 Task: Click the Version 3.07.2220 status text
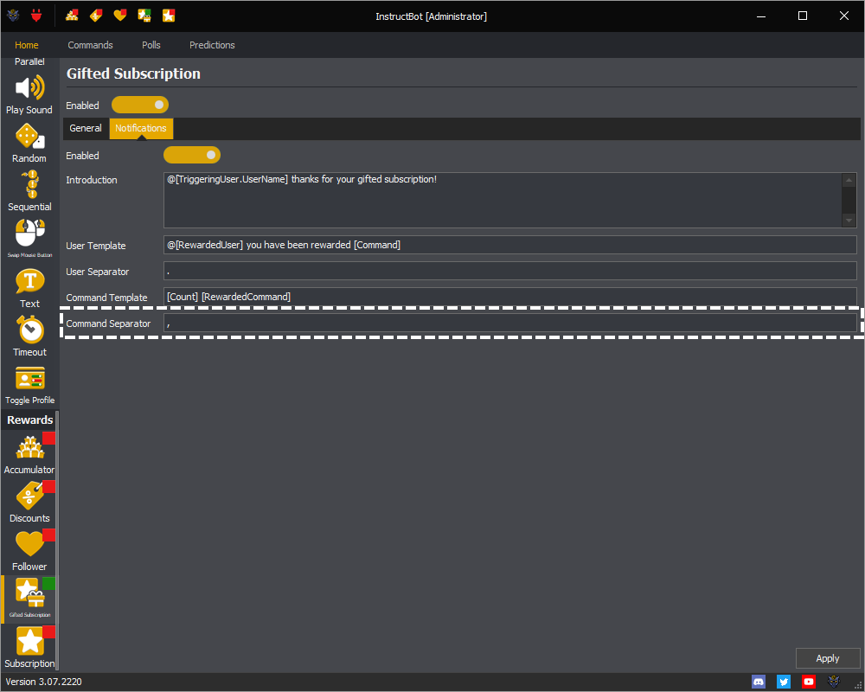click(x=43, y=682)
